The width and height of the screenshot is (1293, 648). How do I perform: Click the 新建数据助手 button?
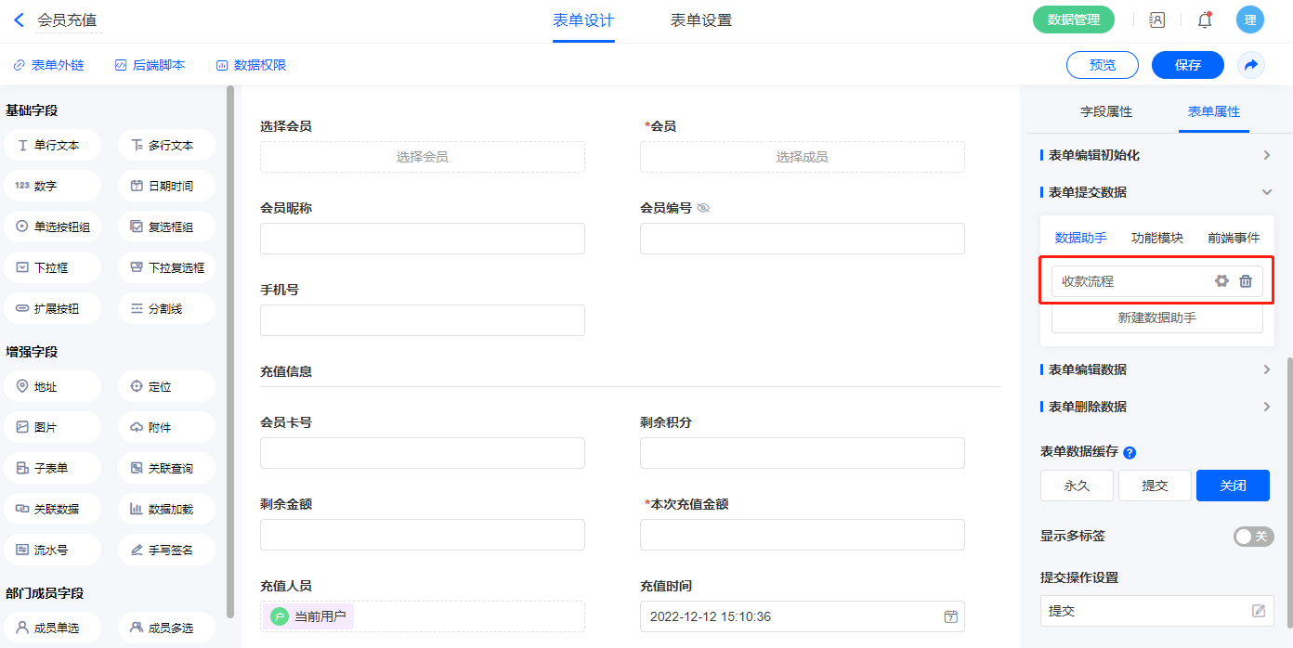point(1156,318)
